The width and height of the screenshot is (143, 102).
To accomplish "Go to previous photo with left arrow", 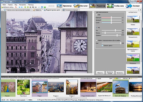I will tap(19, 7).
